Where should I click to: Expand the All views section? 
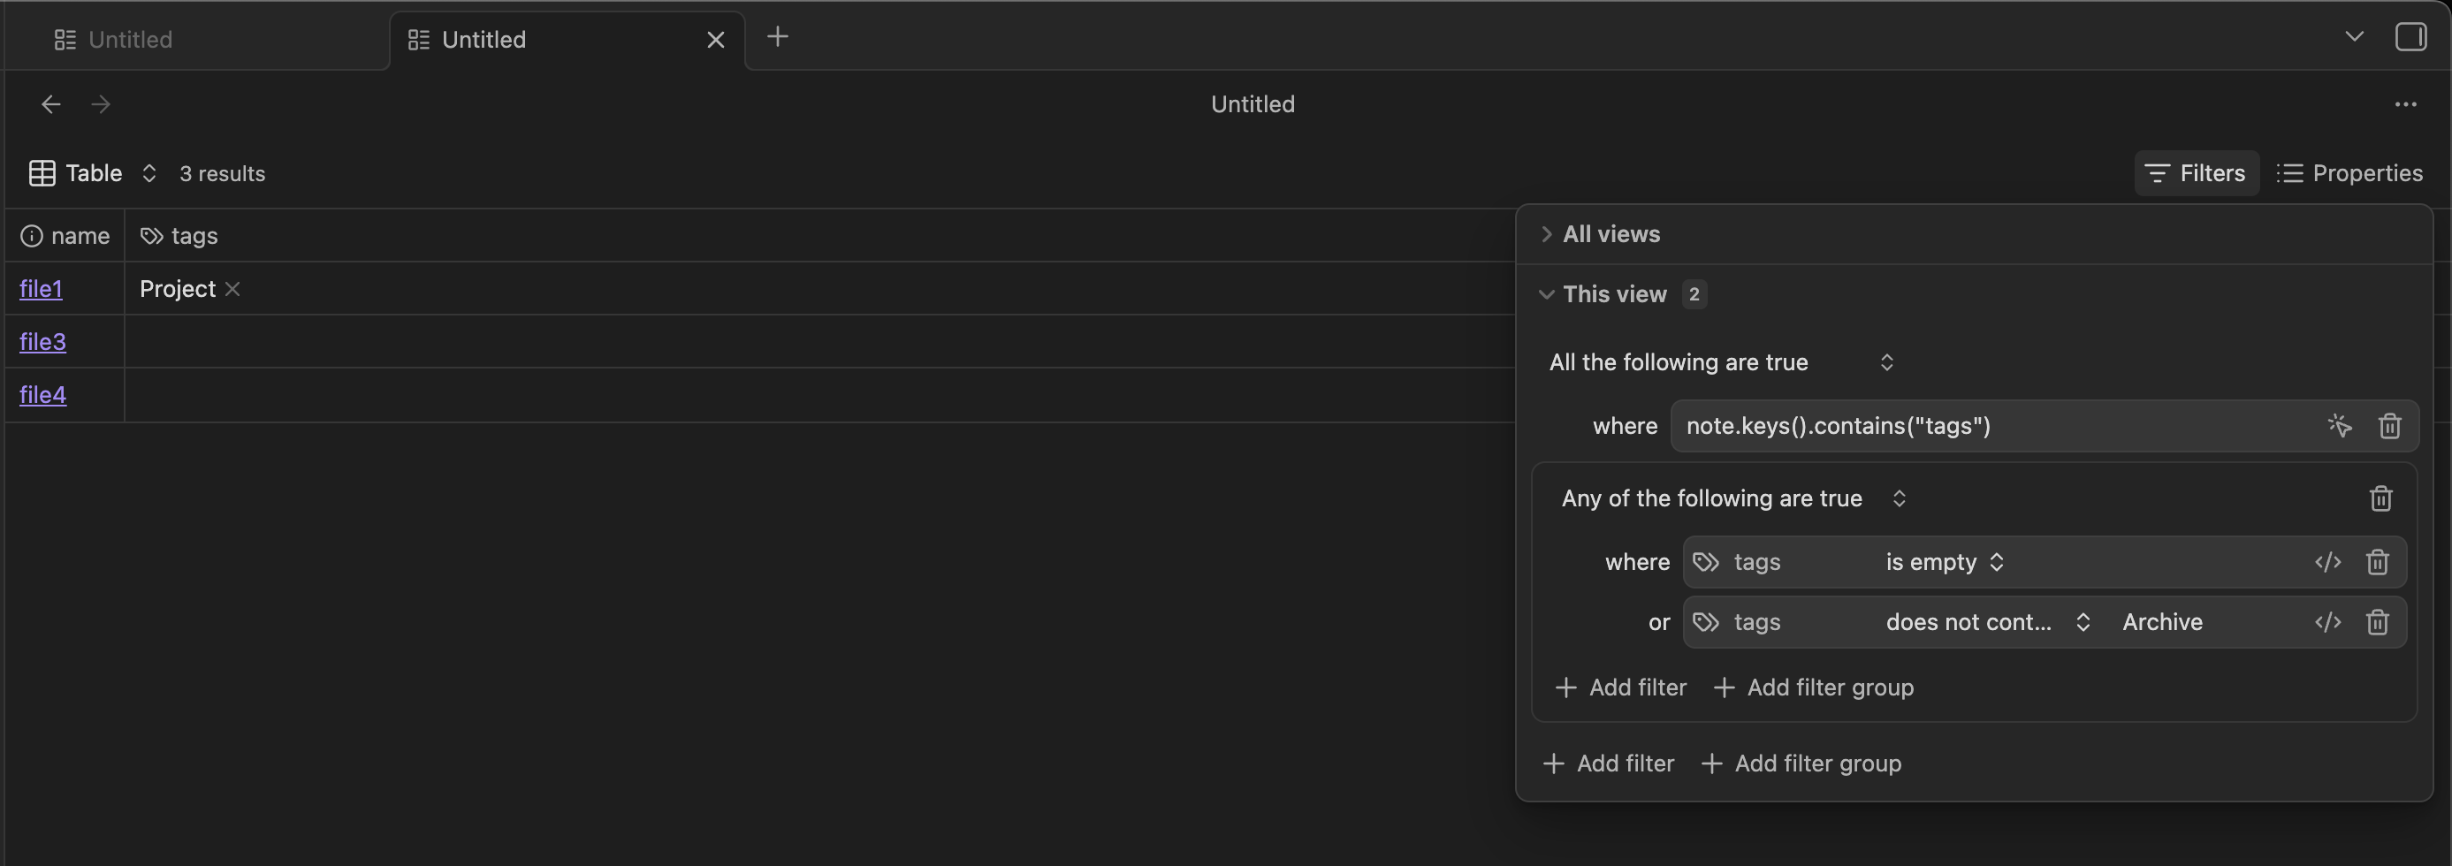click(x=1601, y=234)
